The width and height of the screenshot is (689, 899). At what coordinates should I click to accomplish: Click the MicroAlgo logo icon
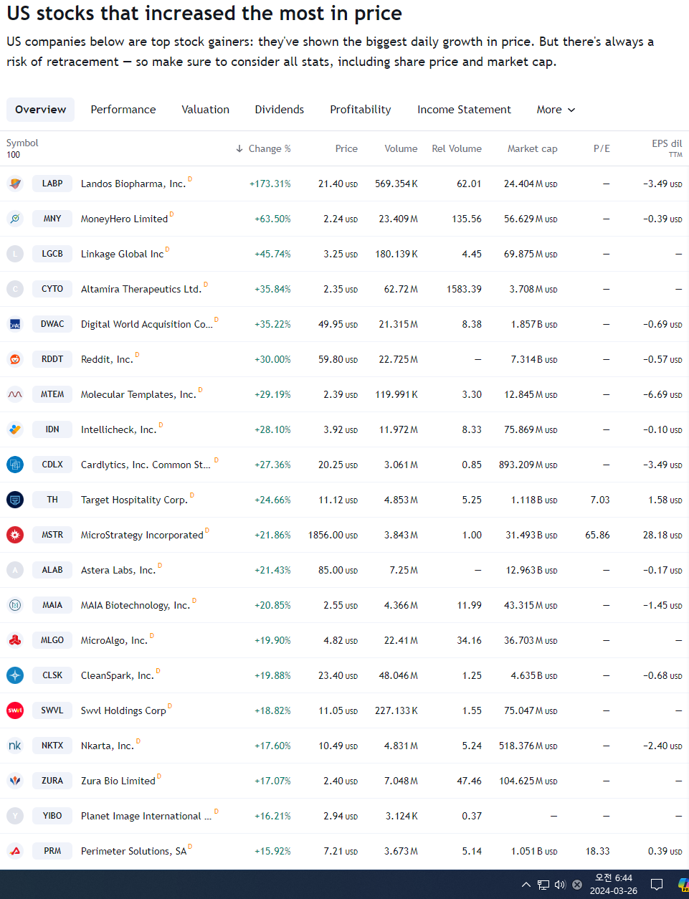(x=15, y=640)
